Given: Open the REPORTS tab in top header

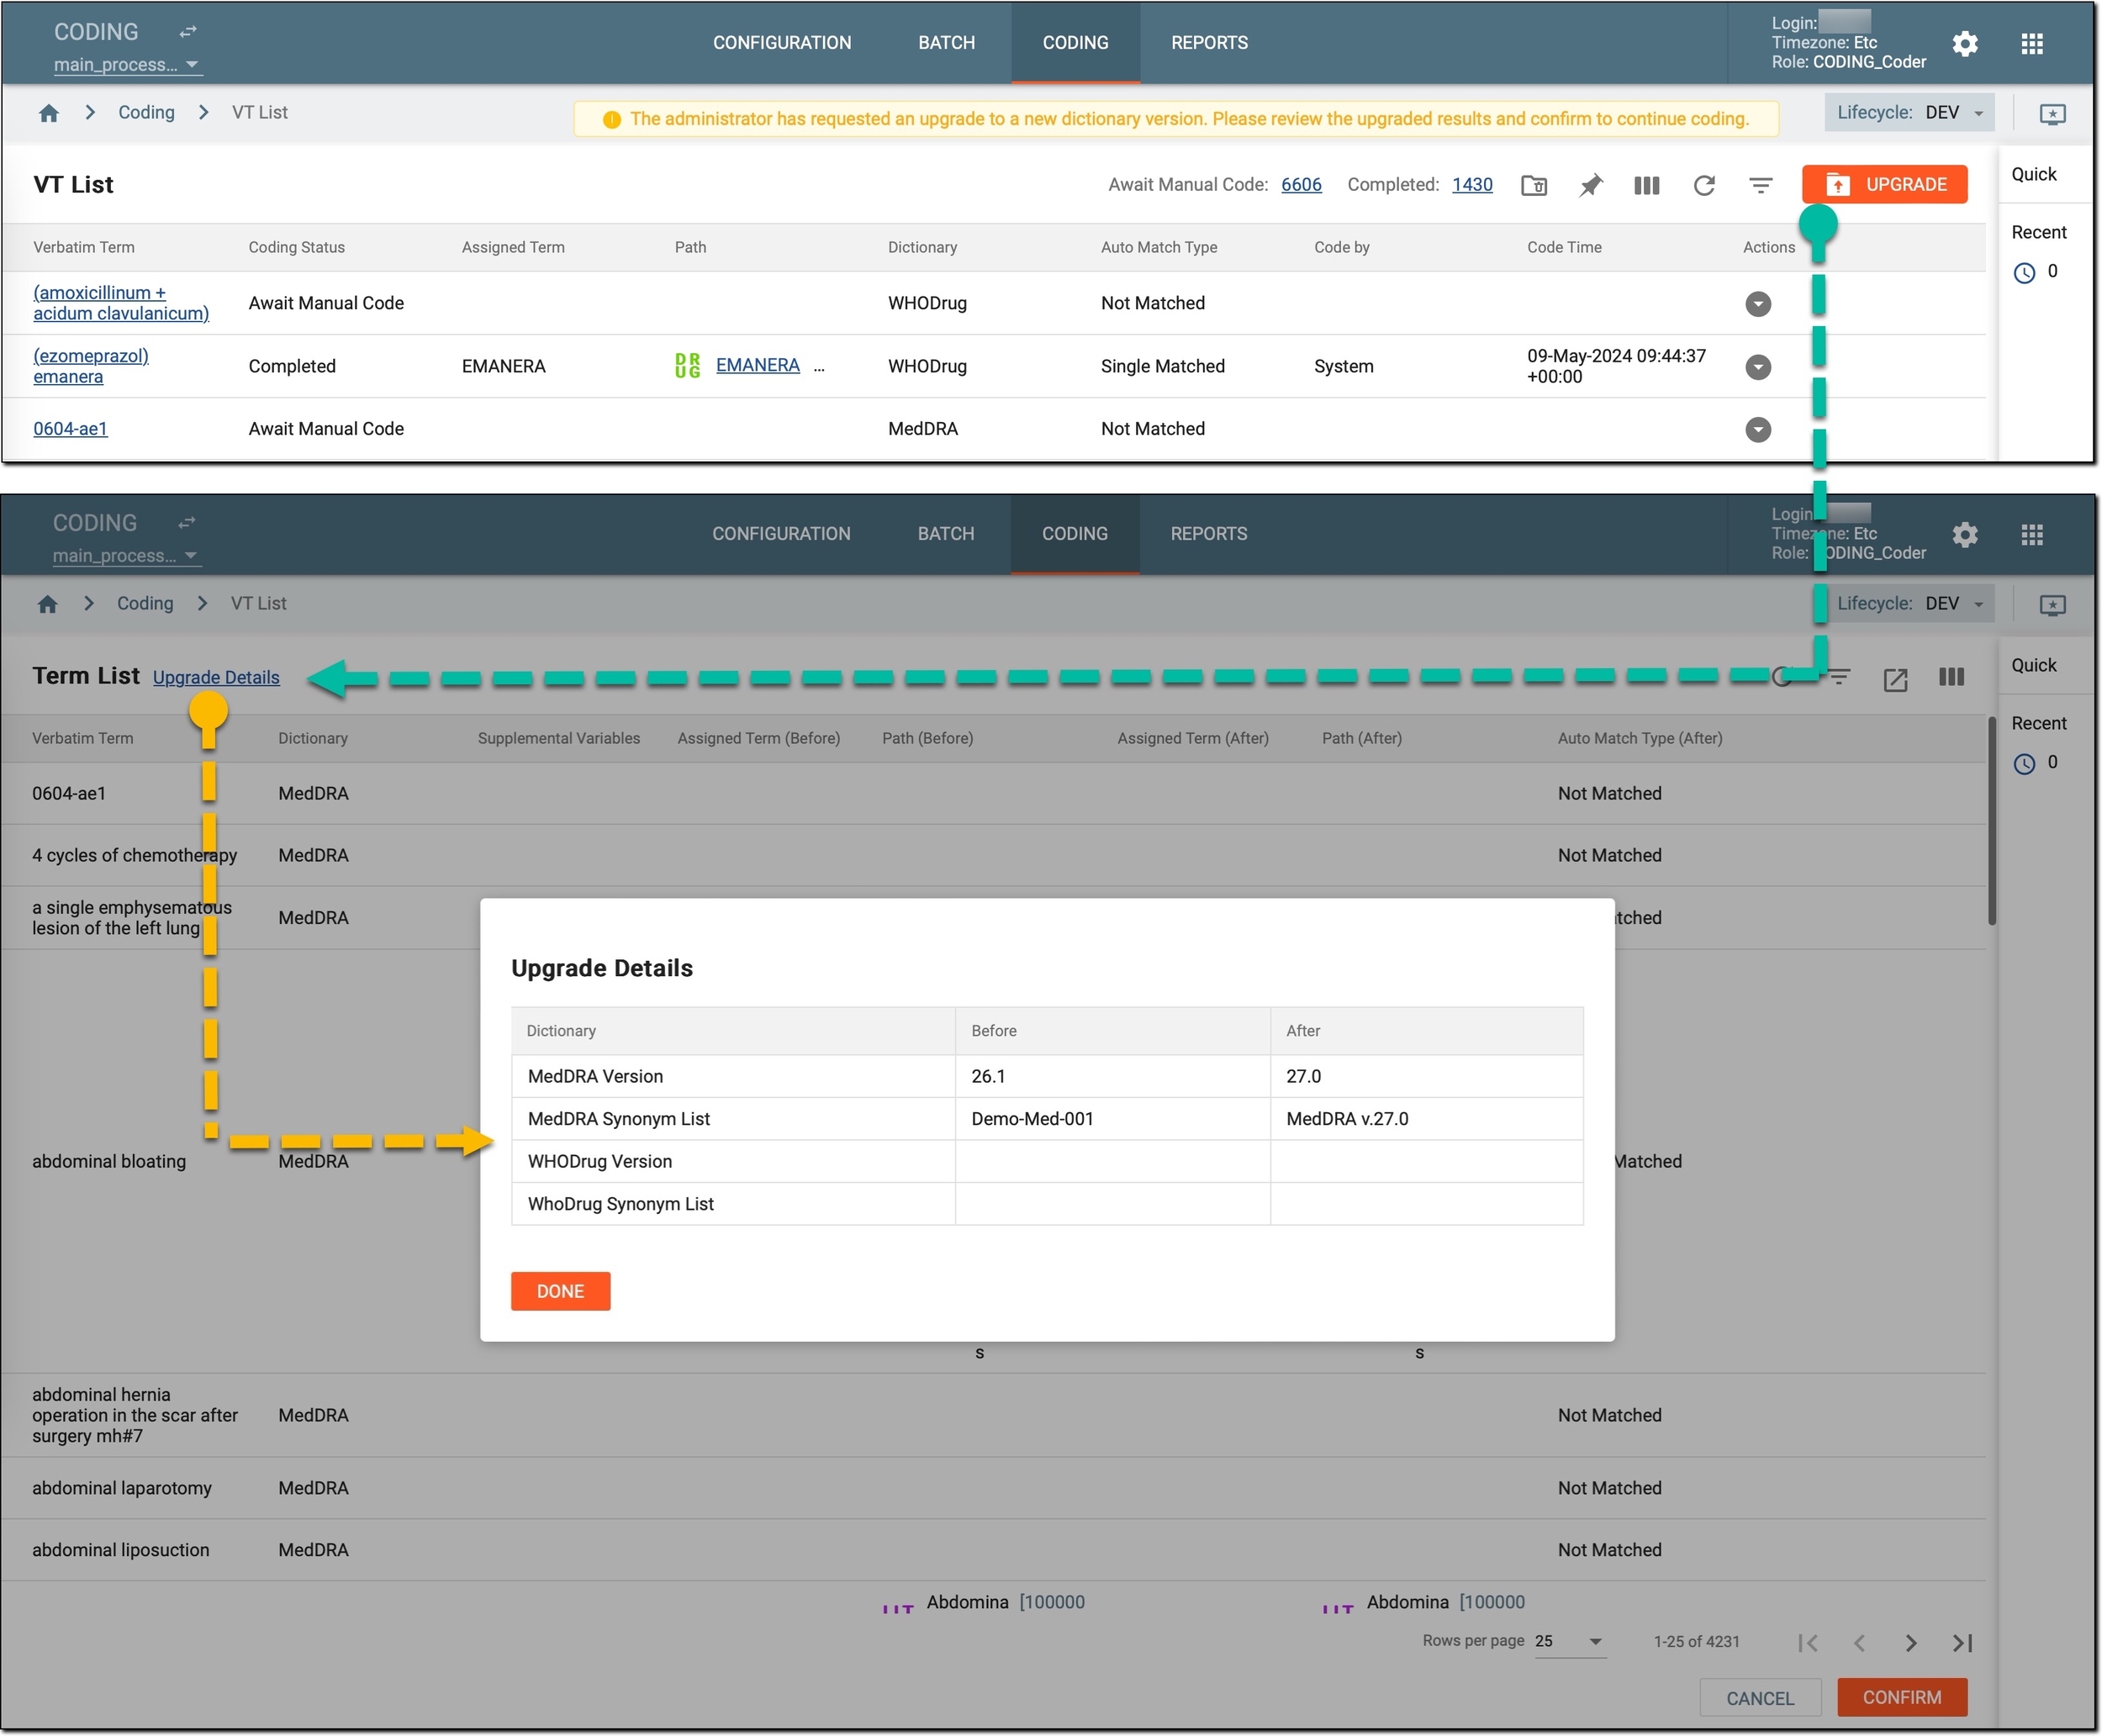Looking at the screenshot, I should (x=1209, y=43).
